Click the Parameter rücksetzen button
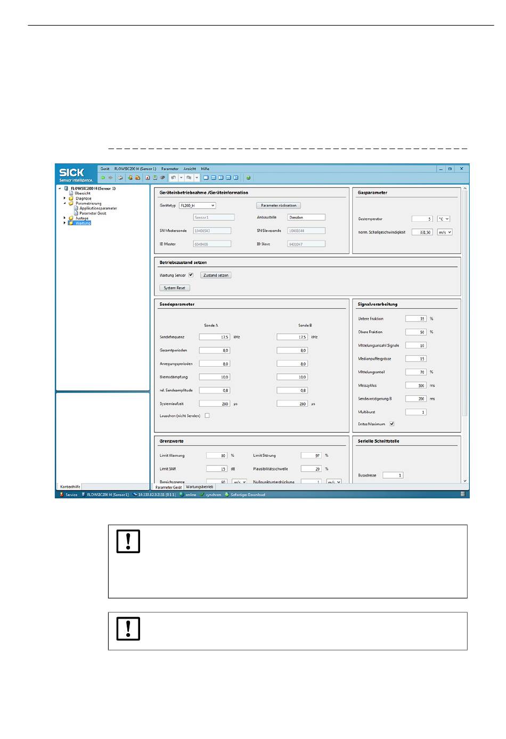This screenshot has height=739, width=506. point(279,206)
